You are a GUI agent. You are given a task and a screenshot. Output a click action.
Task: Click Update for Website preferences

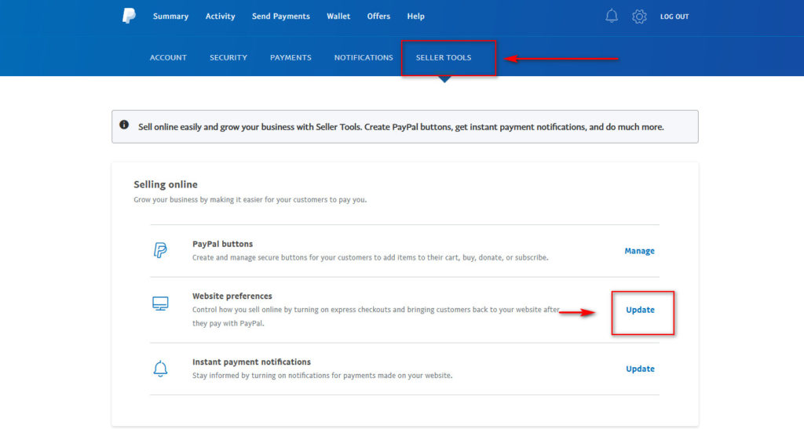point(640,310)
